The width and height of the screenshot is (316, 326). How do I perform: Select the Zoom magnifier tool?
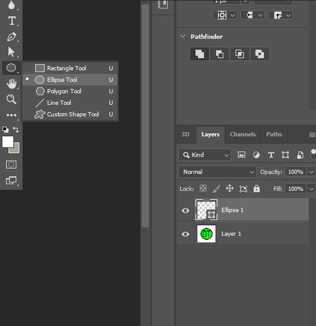[12, 99]
